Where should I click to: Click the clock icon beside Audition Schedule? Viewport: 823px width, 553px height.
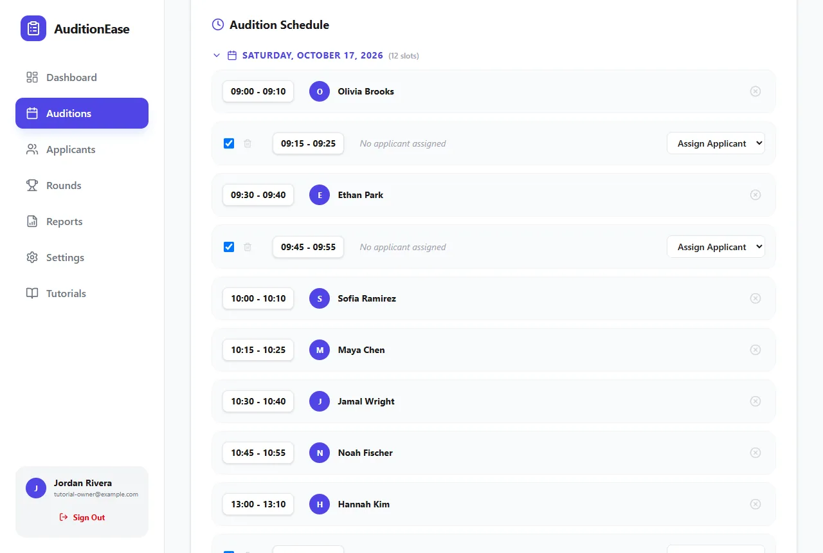(x=218, y=24)
